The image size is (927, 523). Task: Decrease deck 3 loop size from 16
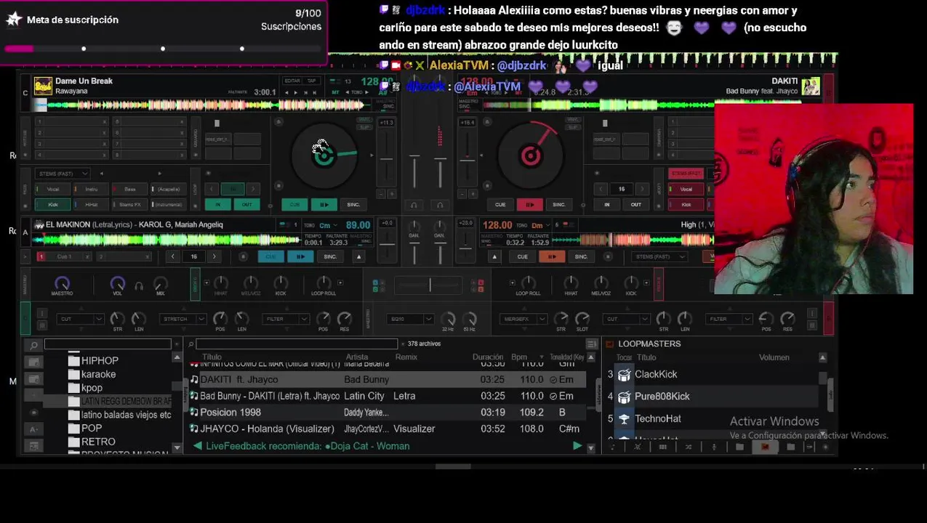pos(172,256)
